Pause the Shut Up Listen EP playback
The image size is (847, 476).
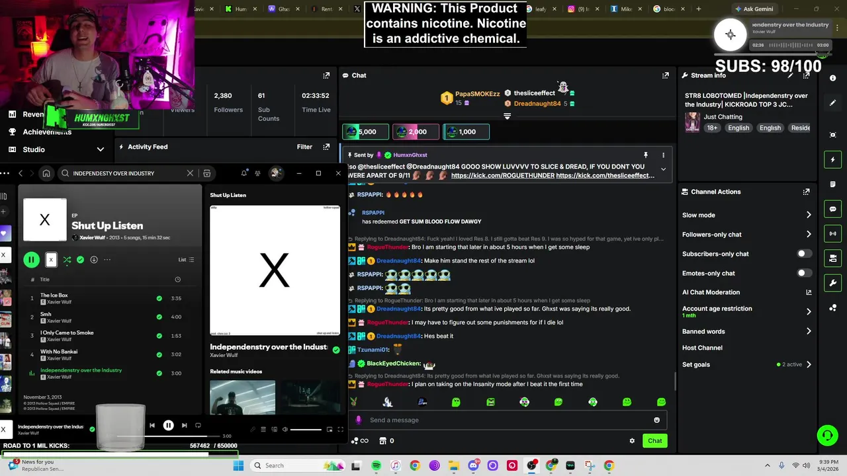pyautogui.click(x=31, y=260)
